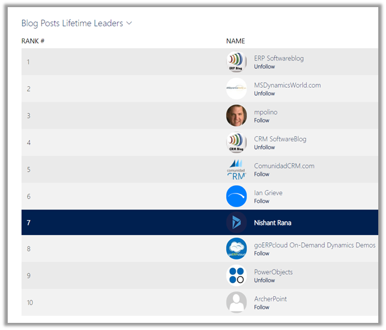Follow mpolino

pyautogui.click(x=261, y=120)
